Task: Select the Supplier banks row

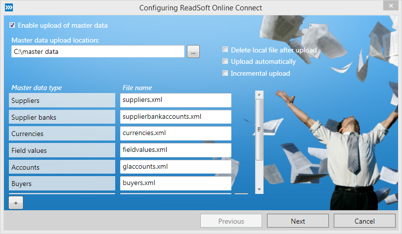Action: pos(62,117)
